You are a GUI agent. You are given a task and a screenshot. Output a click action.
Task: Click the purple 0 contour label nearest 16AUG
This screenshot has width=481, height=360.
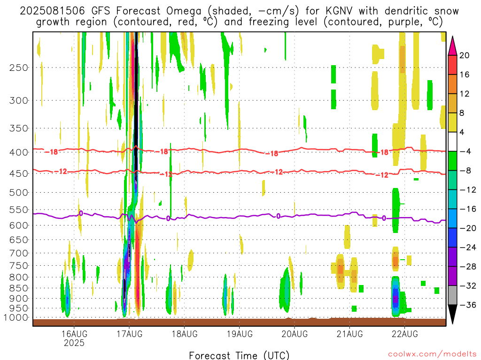pos(81,213)
